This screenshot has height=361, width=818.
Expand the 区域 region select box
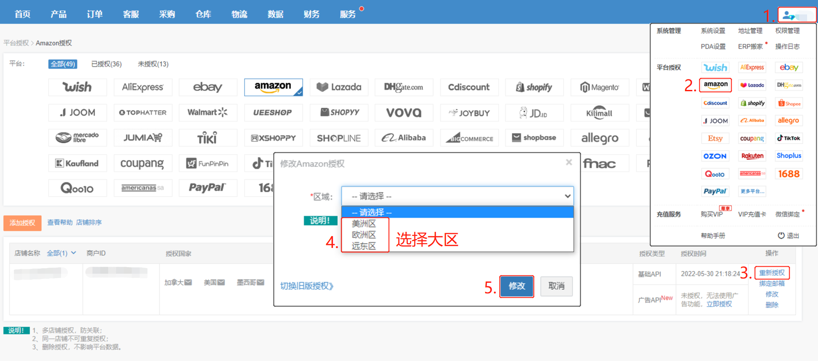[457, 196]
